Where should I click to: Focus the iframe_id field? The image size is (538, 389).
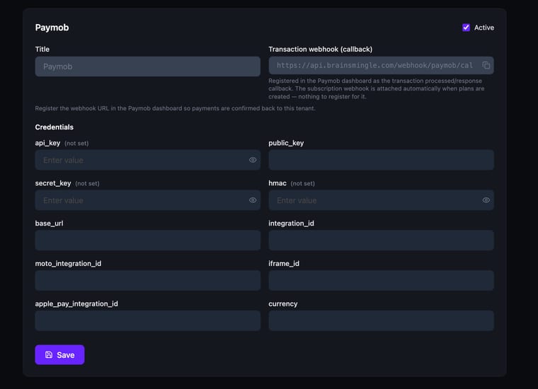pos(381,280)
